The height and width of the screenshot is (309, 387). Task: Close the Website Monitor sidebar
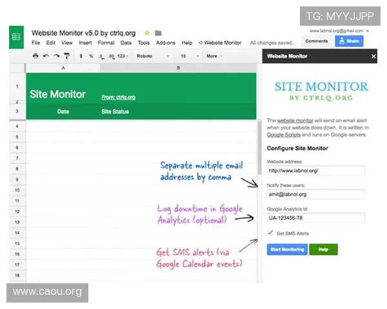(x=373, y=57)
